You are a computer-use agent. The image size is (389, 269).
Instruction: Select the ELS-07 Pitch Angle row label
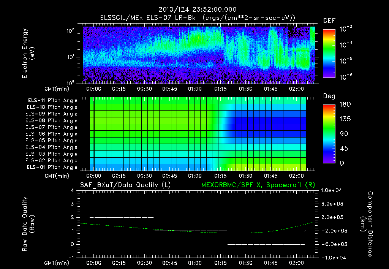(x=52, y=127)
